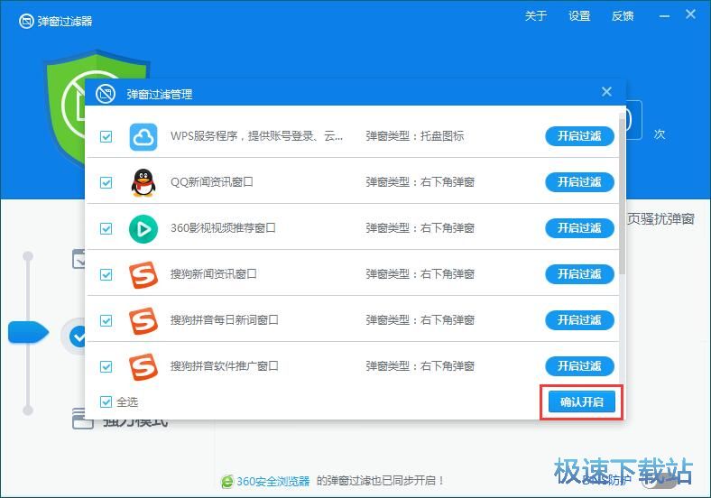Click 开启过滤 for 搜狗新闻资讯窗口

tap(579, 274)
